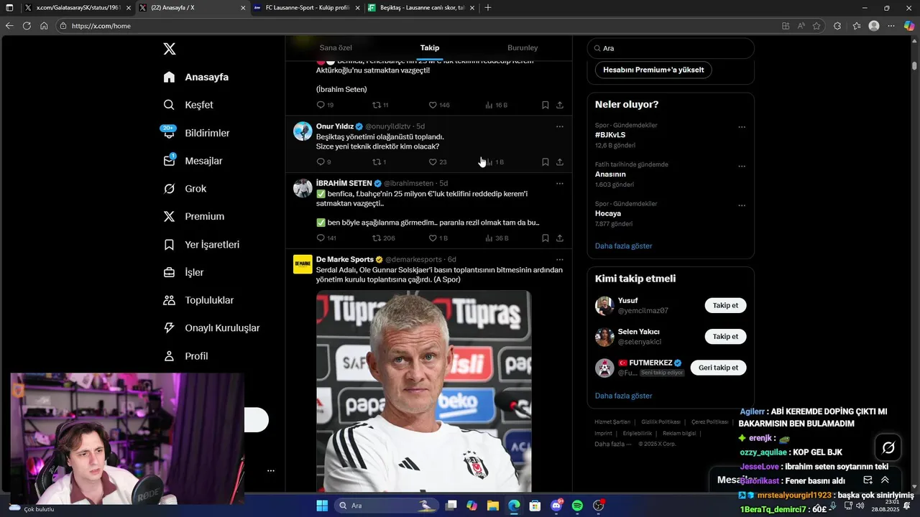Click the Grok floating button

888,447
